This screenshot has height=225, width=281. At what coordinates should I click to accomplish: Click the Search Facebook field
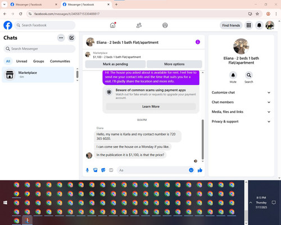coord(45,25)
